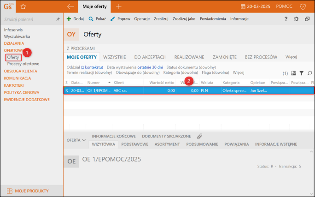The height and width of the screenshot is (197, 315).
Task: Open INFORMACJE WSTĘPNE tab
Action: point(276,144)
